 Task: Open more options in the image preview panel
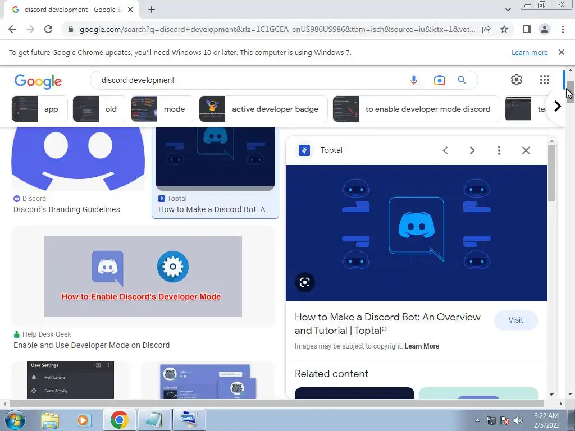499,150
